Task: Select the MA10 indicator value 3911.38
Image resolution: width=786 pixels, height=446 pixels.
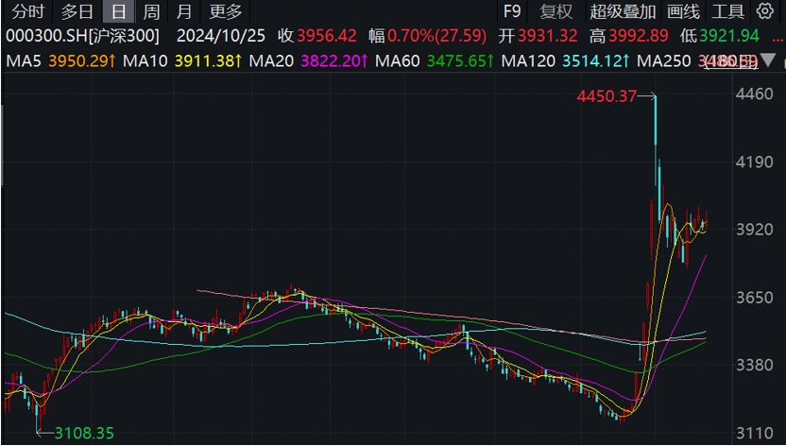Action: [x=209, y=61]
